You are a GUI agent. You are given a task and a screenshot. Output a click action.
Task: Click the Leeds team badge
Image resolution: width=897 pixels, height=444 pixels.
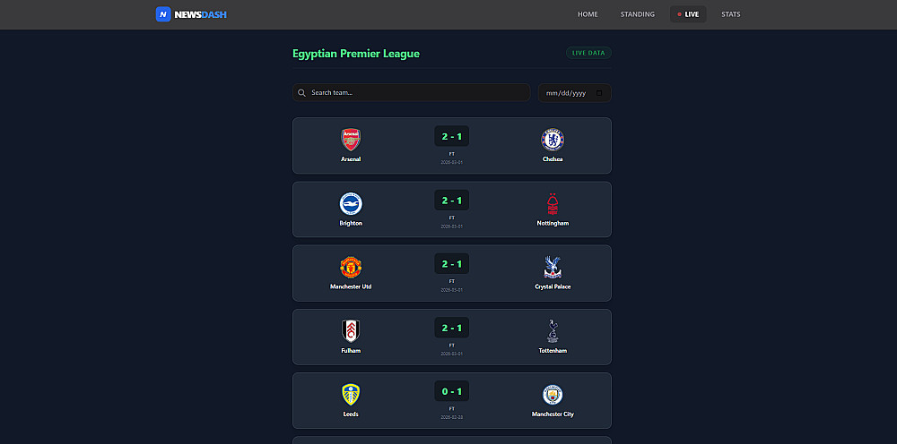pyautogui.click(x=351, y=395)
